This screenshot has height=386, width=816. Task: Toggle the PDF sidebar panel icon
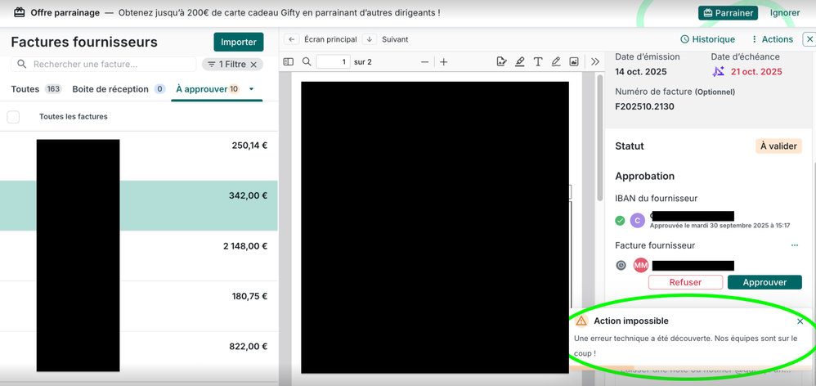pyautogui.click(x=289, y=62)
